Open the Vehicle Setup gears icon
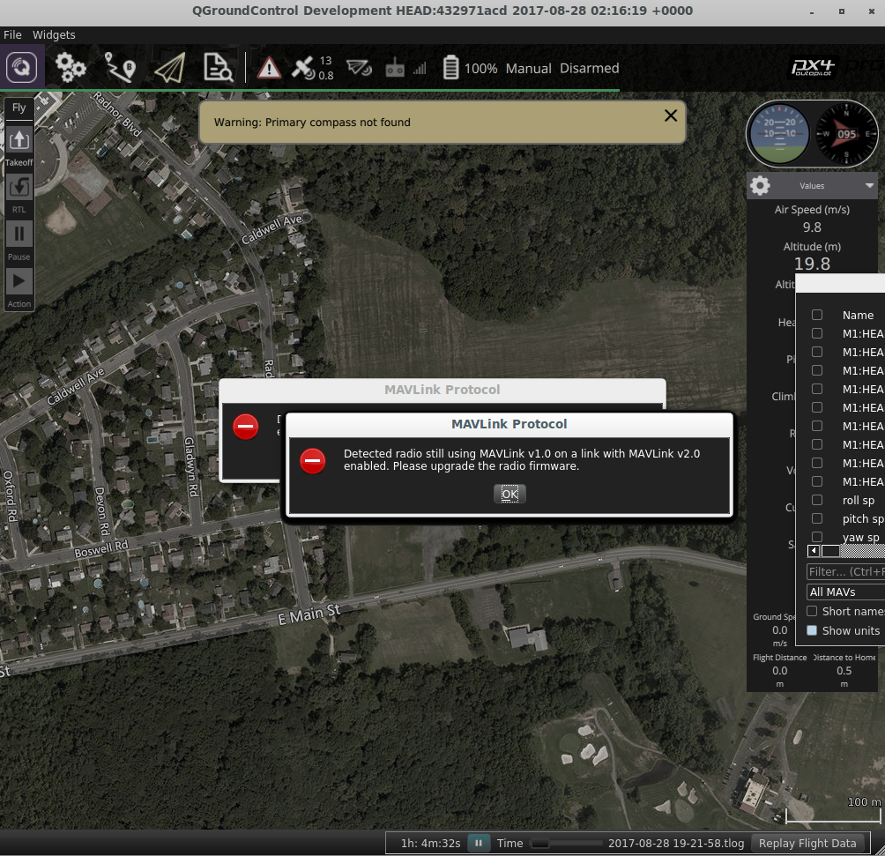This screenshot has height=856, width=885. tap(71, 68)
